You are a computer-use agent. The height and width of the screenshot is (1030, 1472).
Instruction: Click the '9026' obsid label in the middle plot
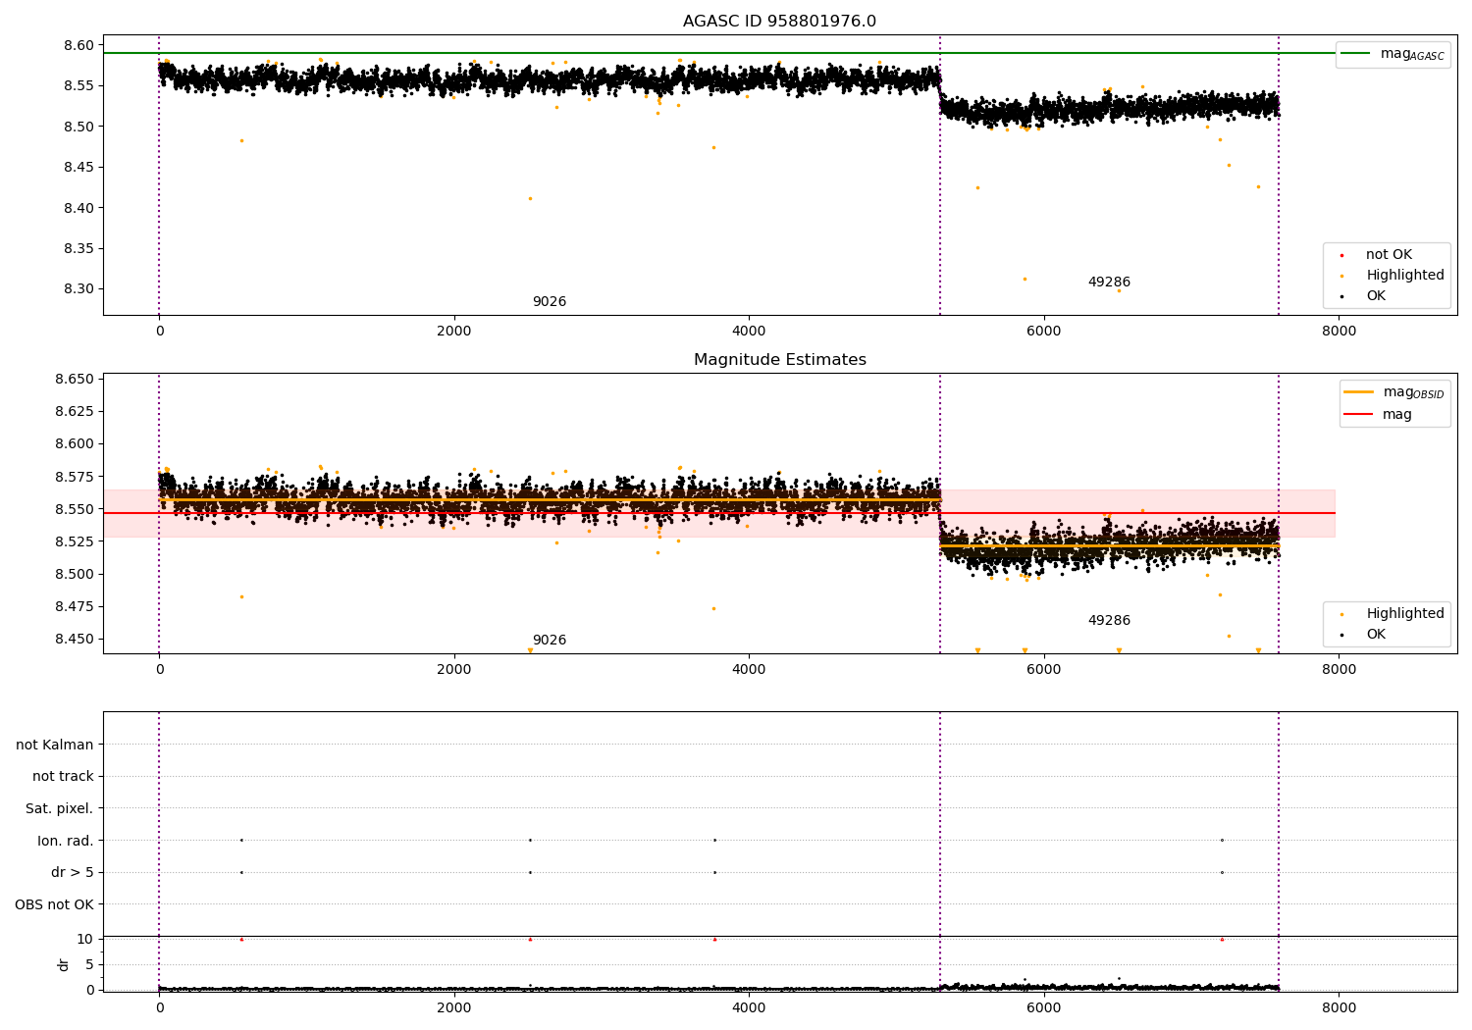coord(550,641)
